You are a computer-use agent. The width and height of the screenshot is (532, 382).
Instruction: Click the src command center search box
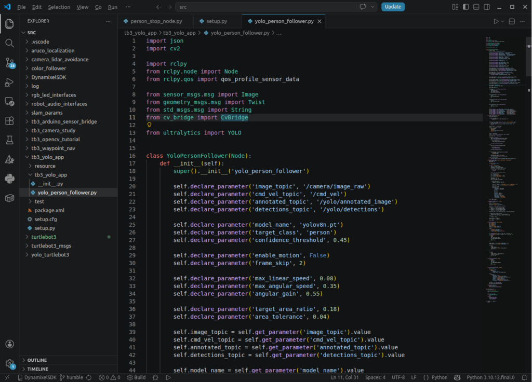point(266,7)
